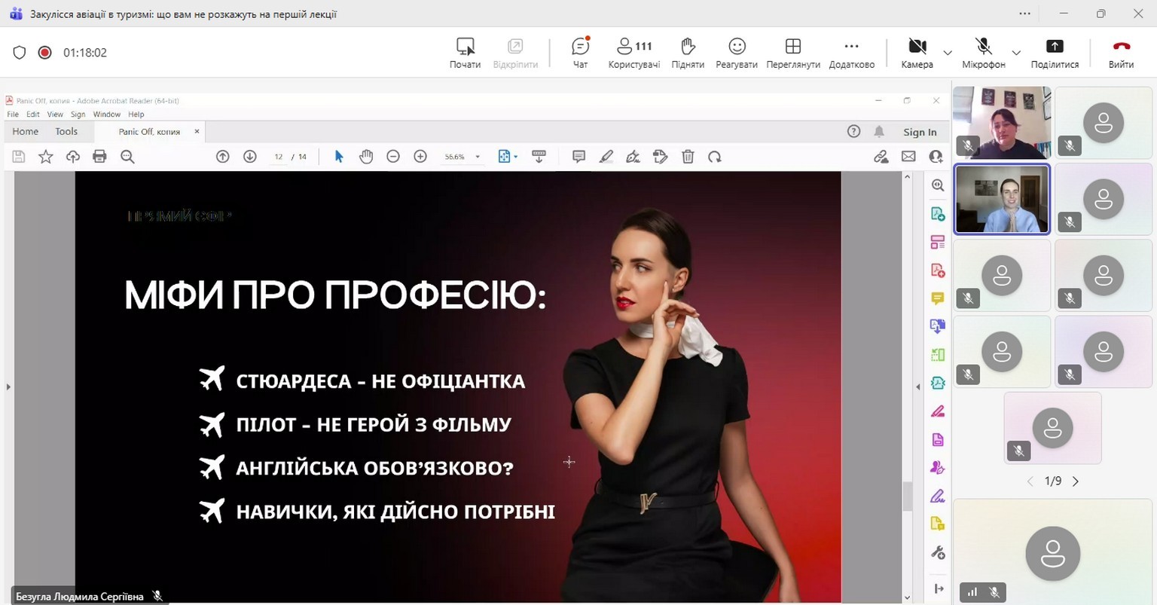Image resolution: width=1157 pixels, height=605 pixels.
Task: Open the reactions menu (Реагувати)
Action: [736, 52]
